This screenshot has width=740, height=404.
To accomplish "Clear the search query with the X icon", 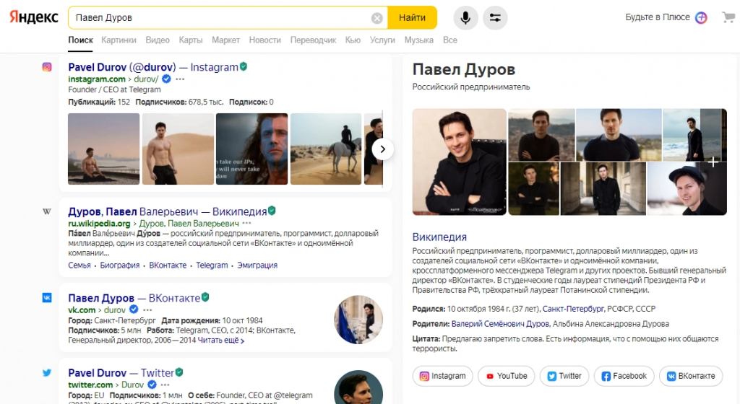I will pos(377,18).
